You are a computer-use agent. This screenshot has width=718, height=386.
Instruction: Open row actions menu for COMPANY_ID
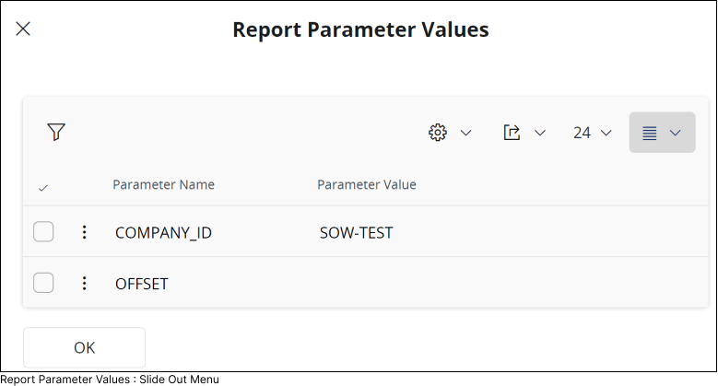click(85, 232)
